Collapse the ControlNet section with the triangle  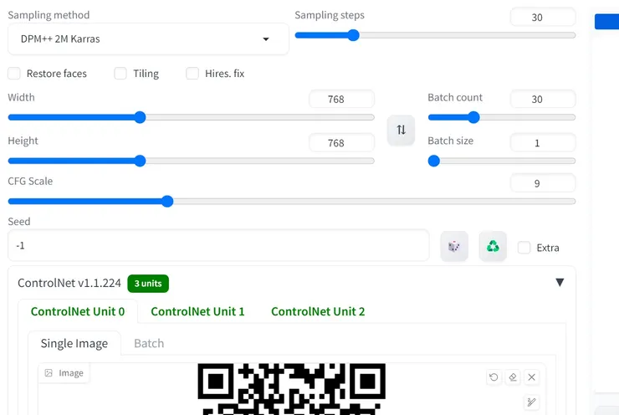click(560, 282)
